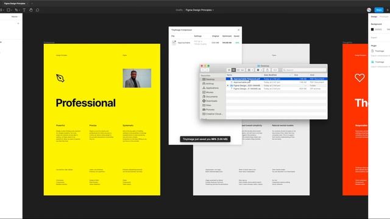Select the Pen tool in Figma toolbar
This screenshot has width=390, height=219.
coord(16,10)
